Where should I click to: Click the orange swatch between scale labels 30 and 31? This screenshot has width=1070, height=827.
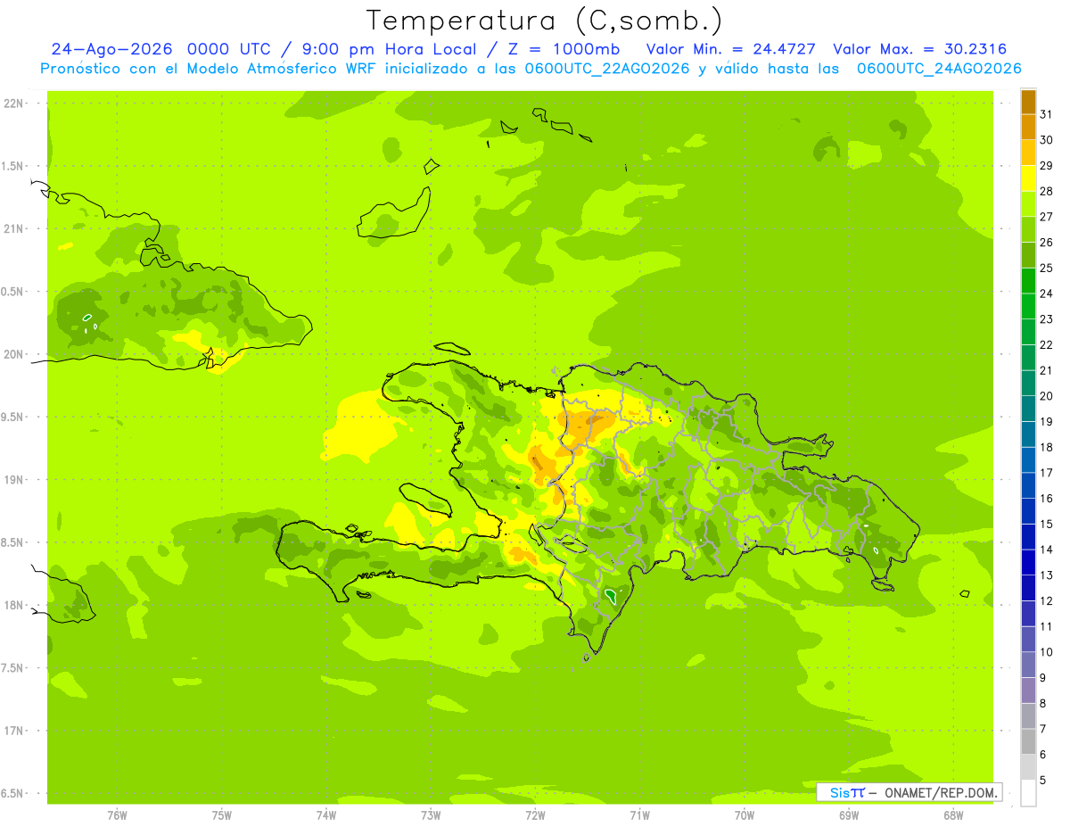[x=1028, y=127]
